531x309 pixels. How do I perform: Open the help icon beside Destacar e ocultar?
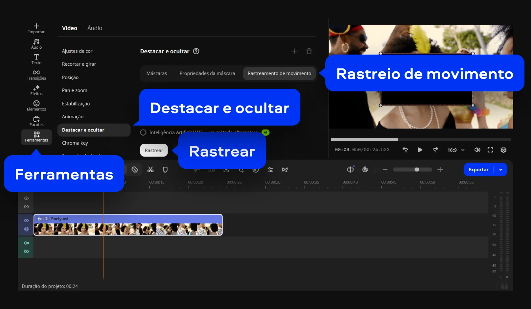[x=196, y=51]
